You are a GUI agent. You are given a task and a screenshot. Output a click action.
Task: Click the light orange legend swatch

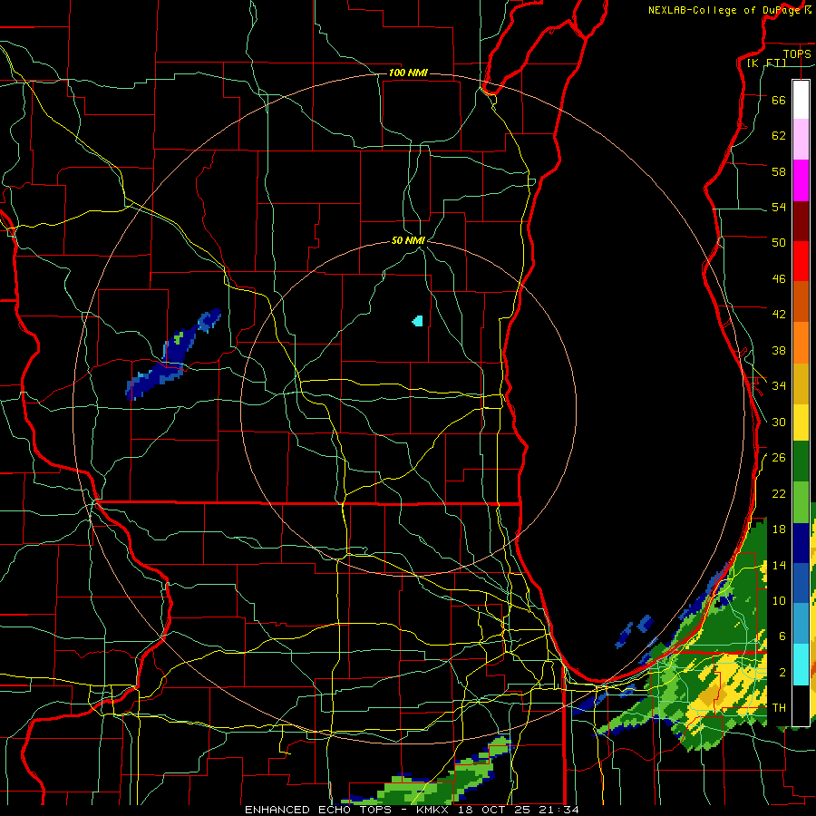[x=801, y=343]
